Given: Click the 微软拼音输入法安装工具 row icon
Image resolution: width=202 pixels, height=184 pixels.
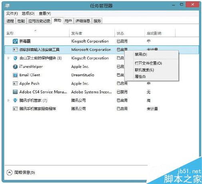Looking at the screenshot, I should click(15, 50).
